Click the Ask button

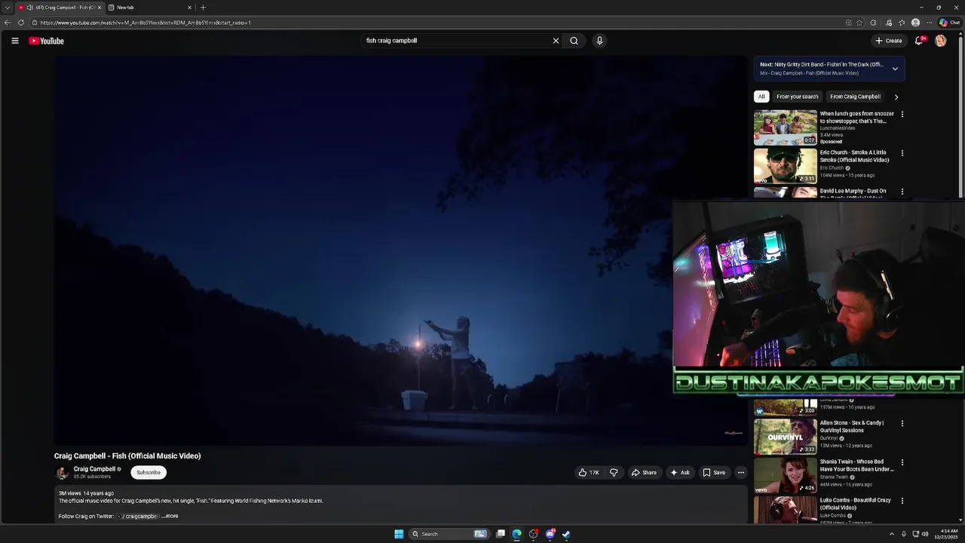(x=680, y=473)
